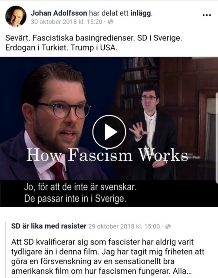The width and height of the screenshot is (218, 278).
Task: Open Johan Adolfsson's round profile picture
Action: [x=16, y=16]
